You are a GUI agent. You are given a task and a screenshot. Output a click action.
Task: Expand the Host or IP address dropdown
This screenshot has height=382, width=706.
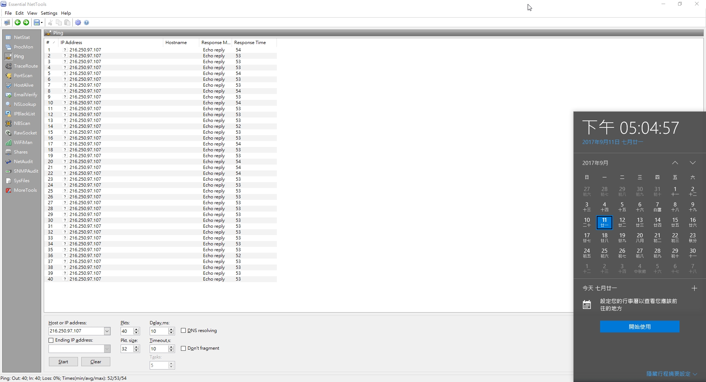point(107,331)
